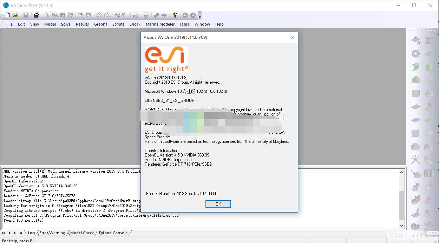The height and width of the screenshot is (243, 439).
Task: Click the yellow question mark Help icon
Action: 175,15
